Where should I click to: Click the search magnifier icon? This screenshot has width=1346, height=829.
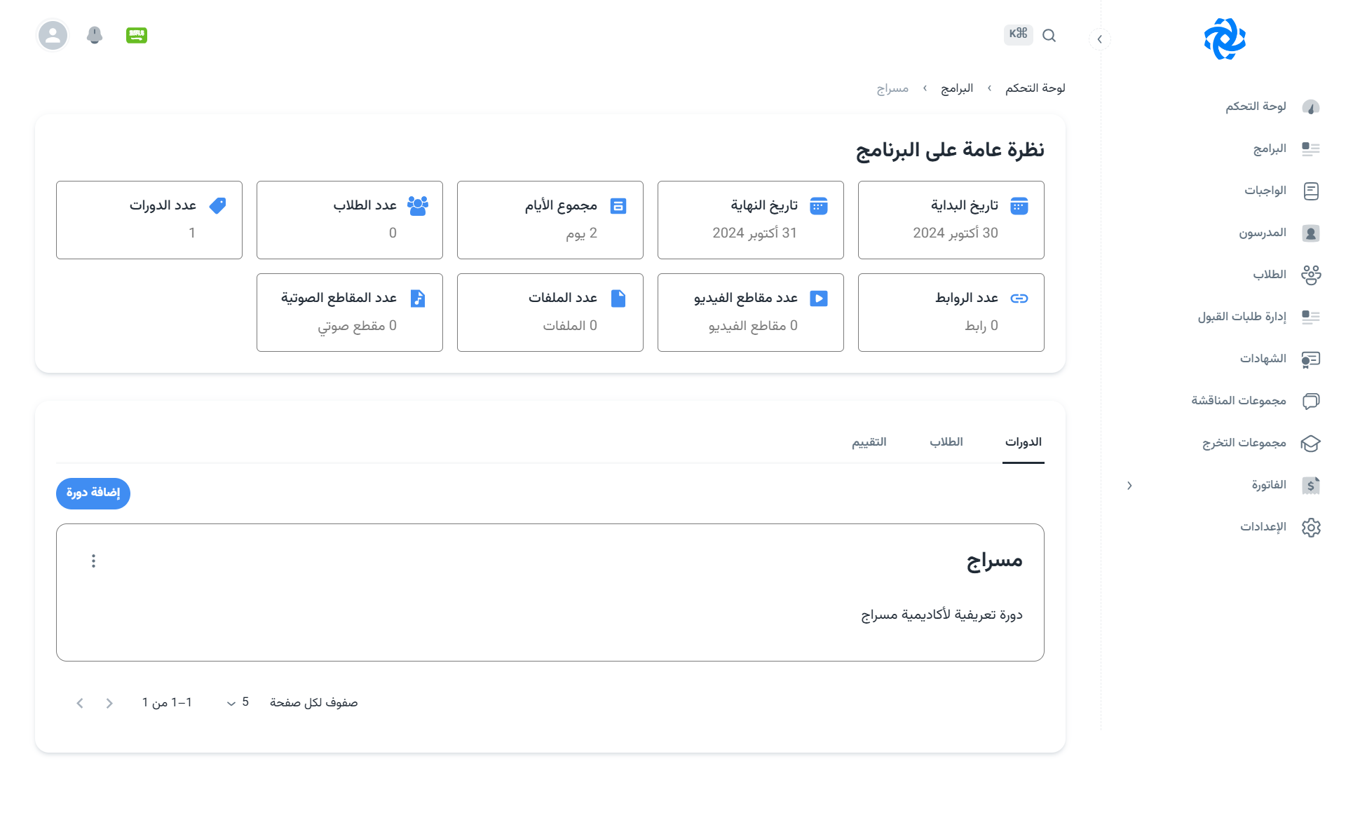pyautogui.click(x=1049, y=35)
